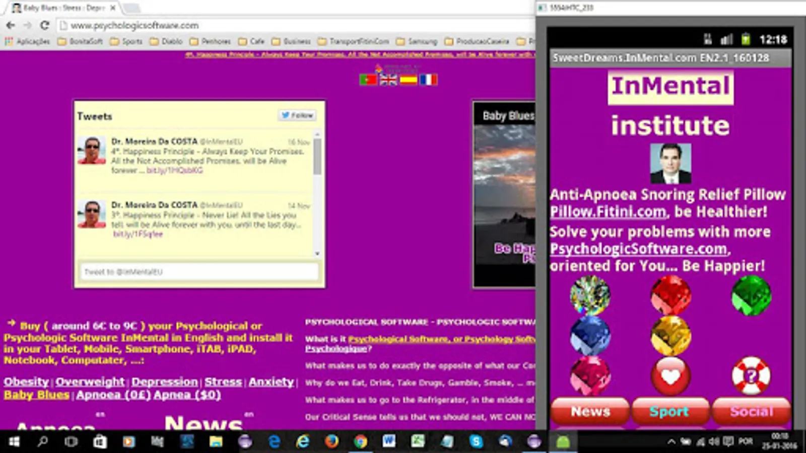
Task: Open the Diablo bookmarks folder
Action: [x=166, y=41]
